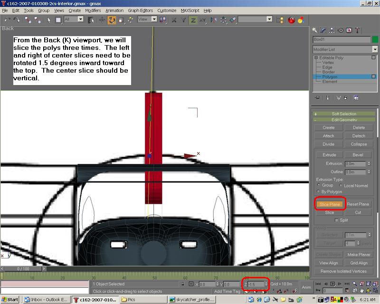The image size is (380, 304).
Task: Collapse the Edit Geometry rollout
Action: (x=344, y=120)
